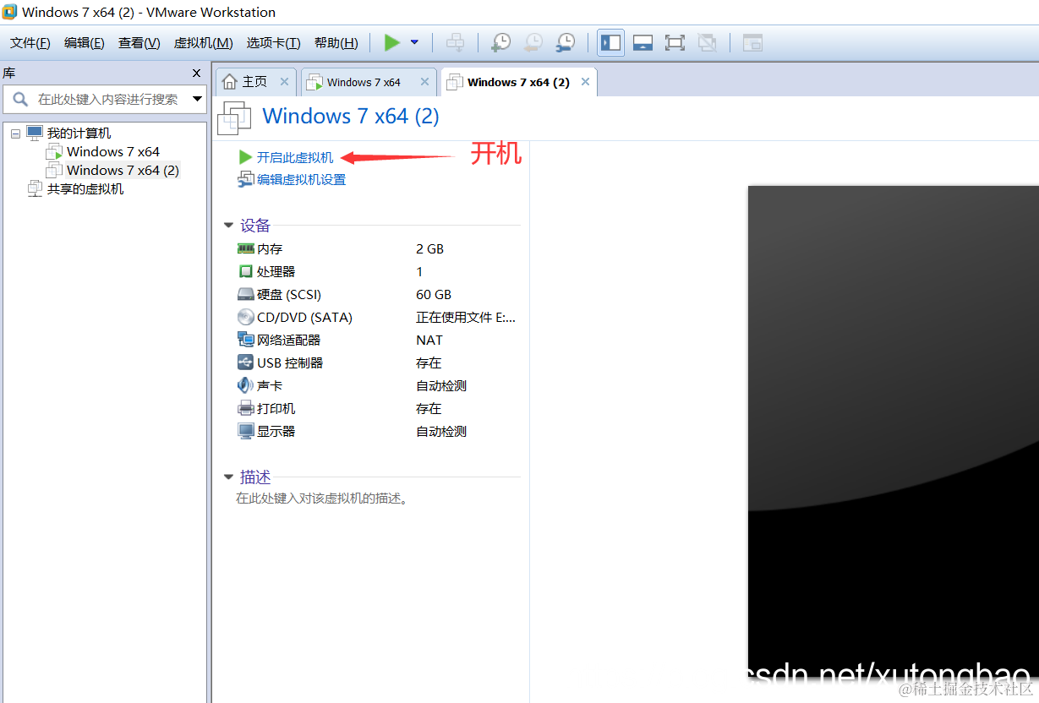The height and width of the screenshot is (703, 1039).
Task: Click the send Ctrl+Alt+Del toolbar icon
Action: (x=455, y=42)
